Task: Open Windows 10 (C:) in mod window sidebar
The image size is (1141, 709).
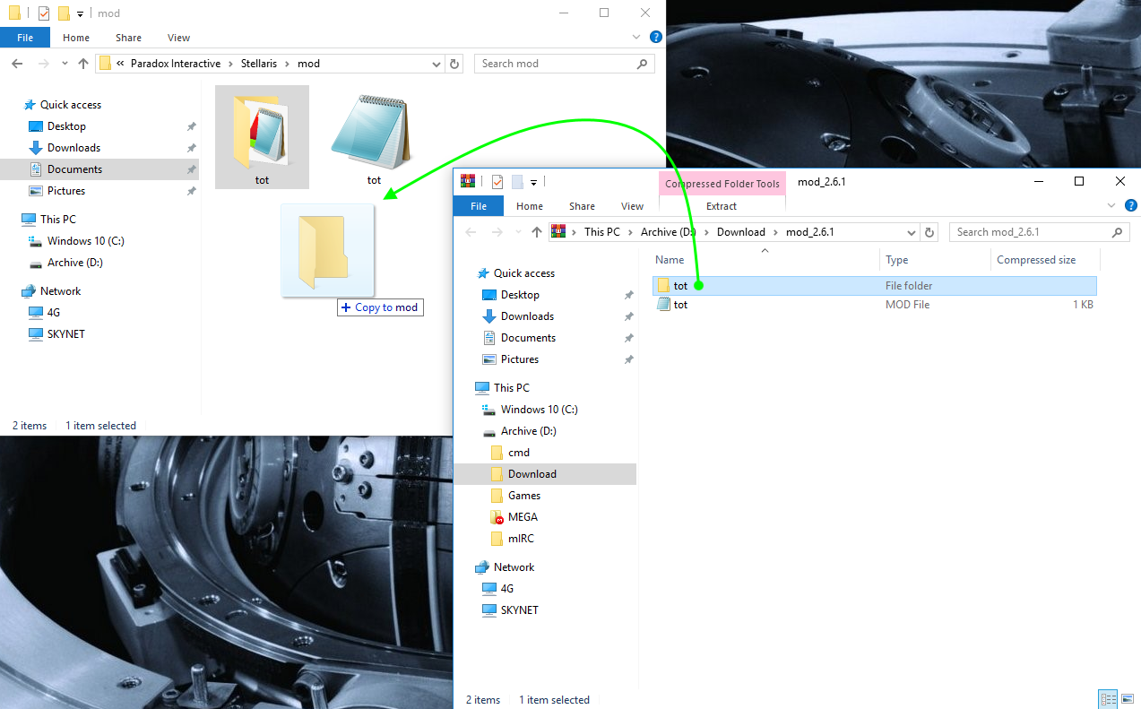Action: point(85,241)
